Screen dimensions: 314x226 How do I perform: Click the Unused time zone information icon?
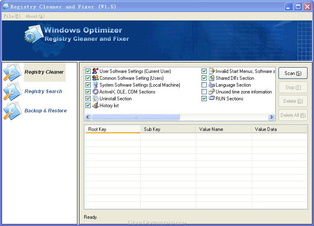click(x=212, y=92)
